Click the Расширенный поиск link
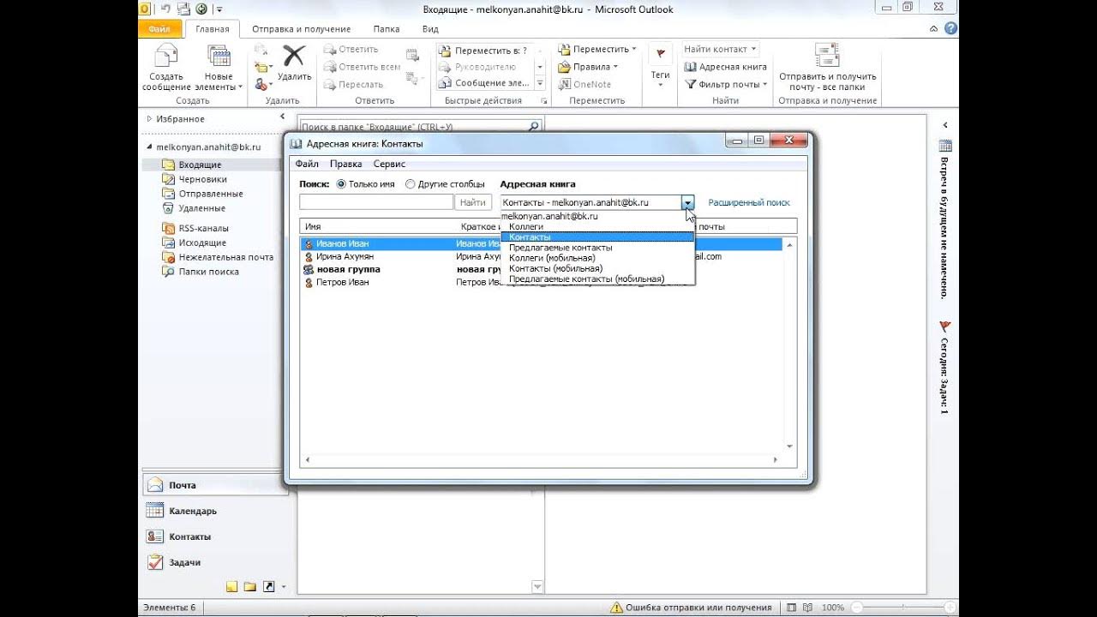The height and width of the screenshot is (617, 1097). pyautogui.click(x=749, y=202)
